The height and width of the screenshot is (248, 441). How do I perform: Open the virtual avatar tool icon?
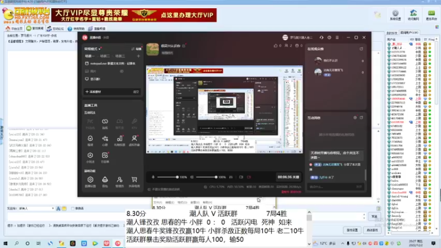134,138
